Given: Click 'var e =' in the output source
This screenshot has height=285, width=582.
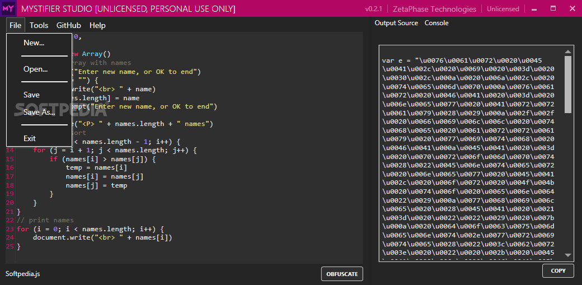Looking at the screenshot, I should pyautogui.click(x=397, y=60).
